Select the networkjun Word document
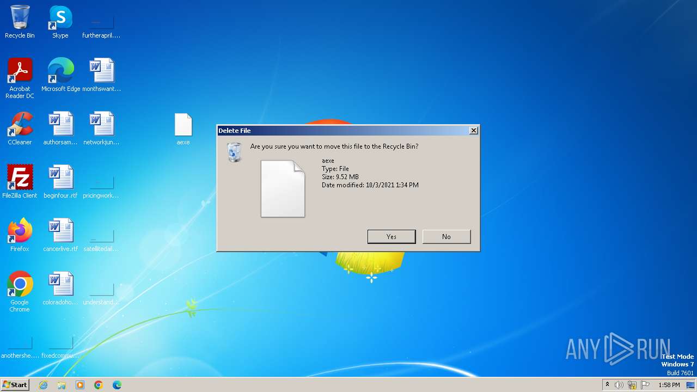The image size is (697, 392). (x=101, y=128)
